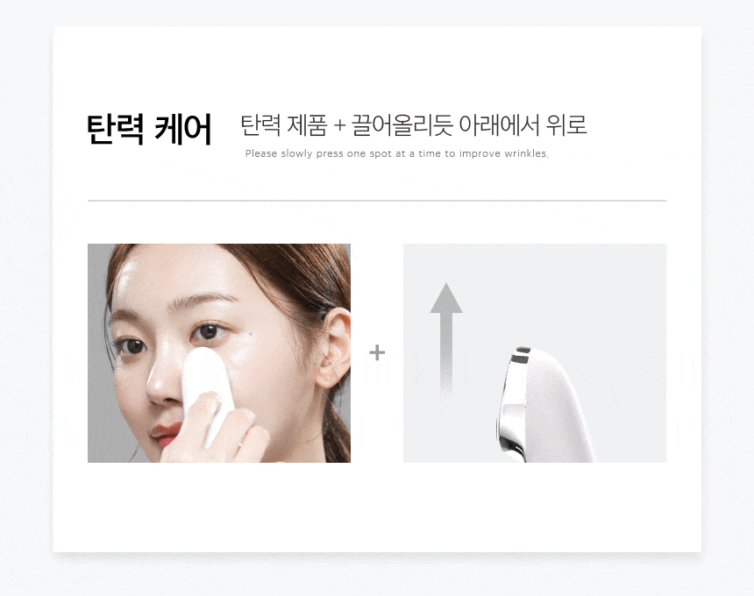Image resolution: width=754 pixels, height=596 pixels.
Task: Click the bold heading 탄력 케어
Action: [x=149, y=130]
